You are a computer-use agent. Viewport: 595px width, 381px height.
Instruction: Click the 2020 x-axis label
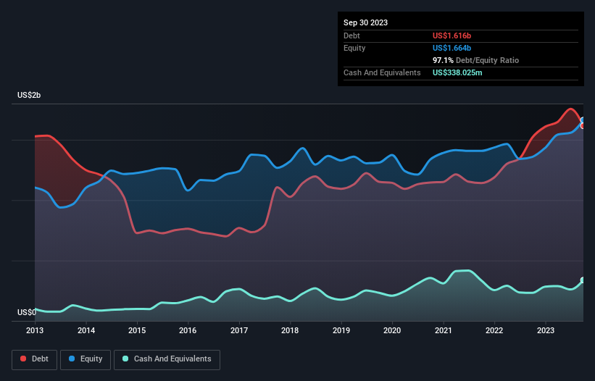click(x=392, y=330)
